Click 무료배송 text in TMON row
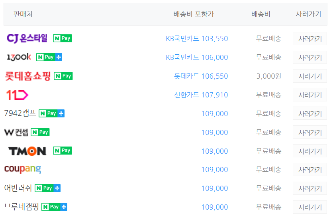Screen dimensions: 329x220 (x=268, y=151)
